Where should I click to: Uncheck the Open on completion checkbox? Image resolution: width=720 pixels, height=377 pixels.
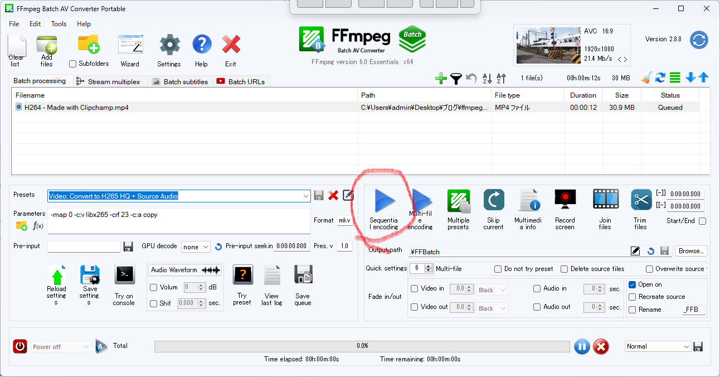[x=632, y=284]
